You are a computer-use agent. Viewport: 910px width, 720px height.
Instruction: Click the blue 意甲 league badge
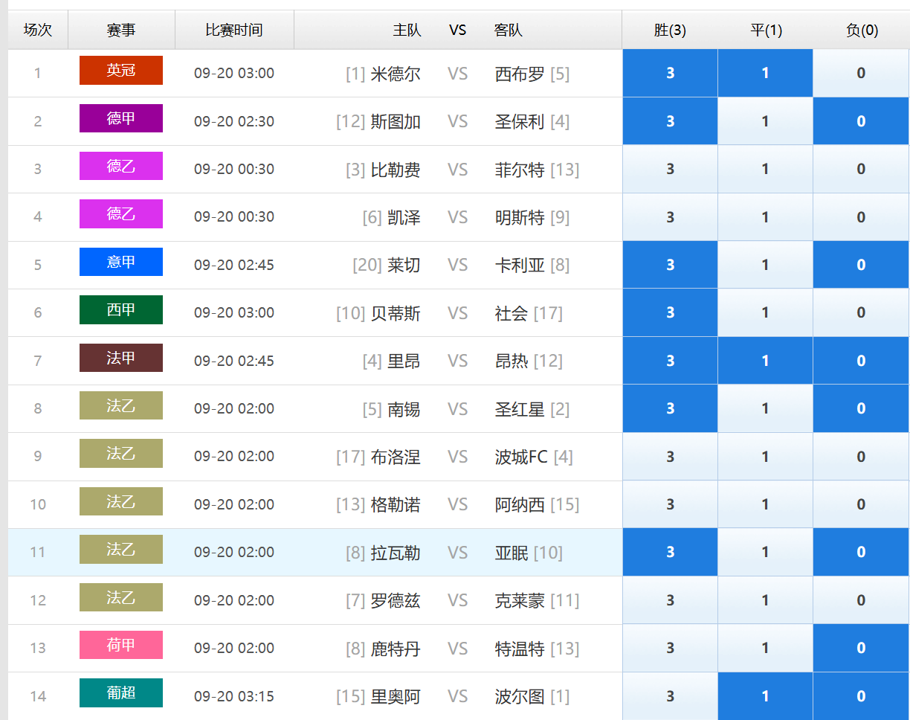tap(121, 262)
